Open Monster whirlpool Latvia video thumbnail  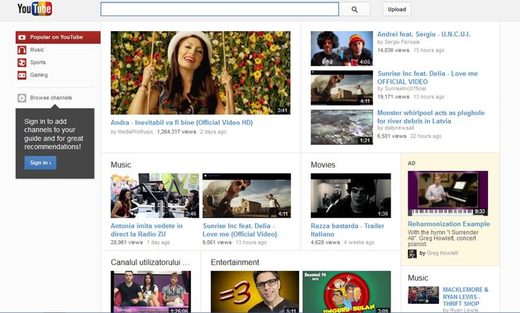341,127
